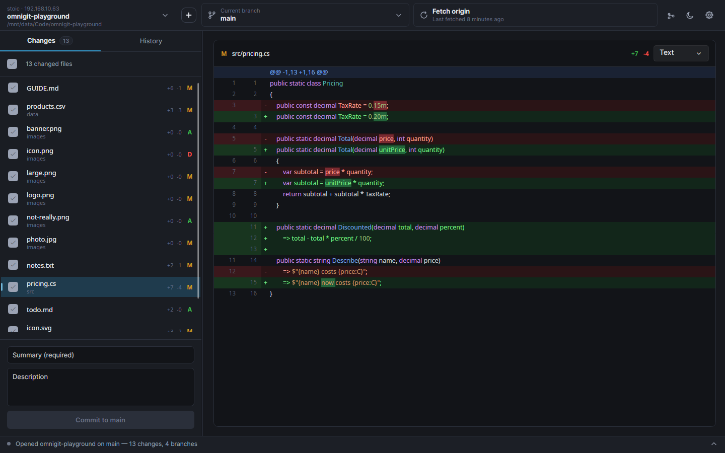Viewport: 725px width, 453px height.
Task: Switch to the History tab
Action: pyautogui.click(x=151, y=41)
